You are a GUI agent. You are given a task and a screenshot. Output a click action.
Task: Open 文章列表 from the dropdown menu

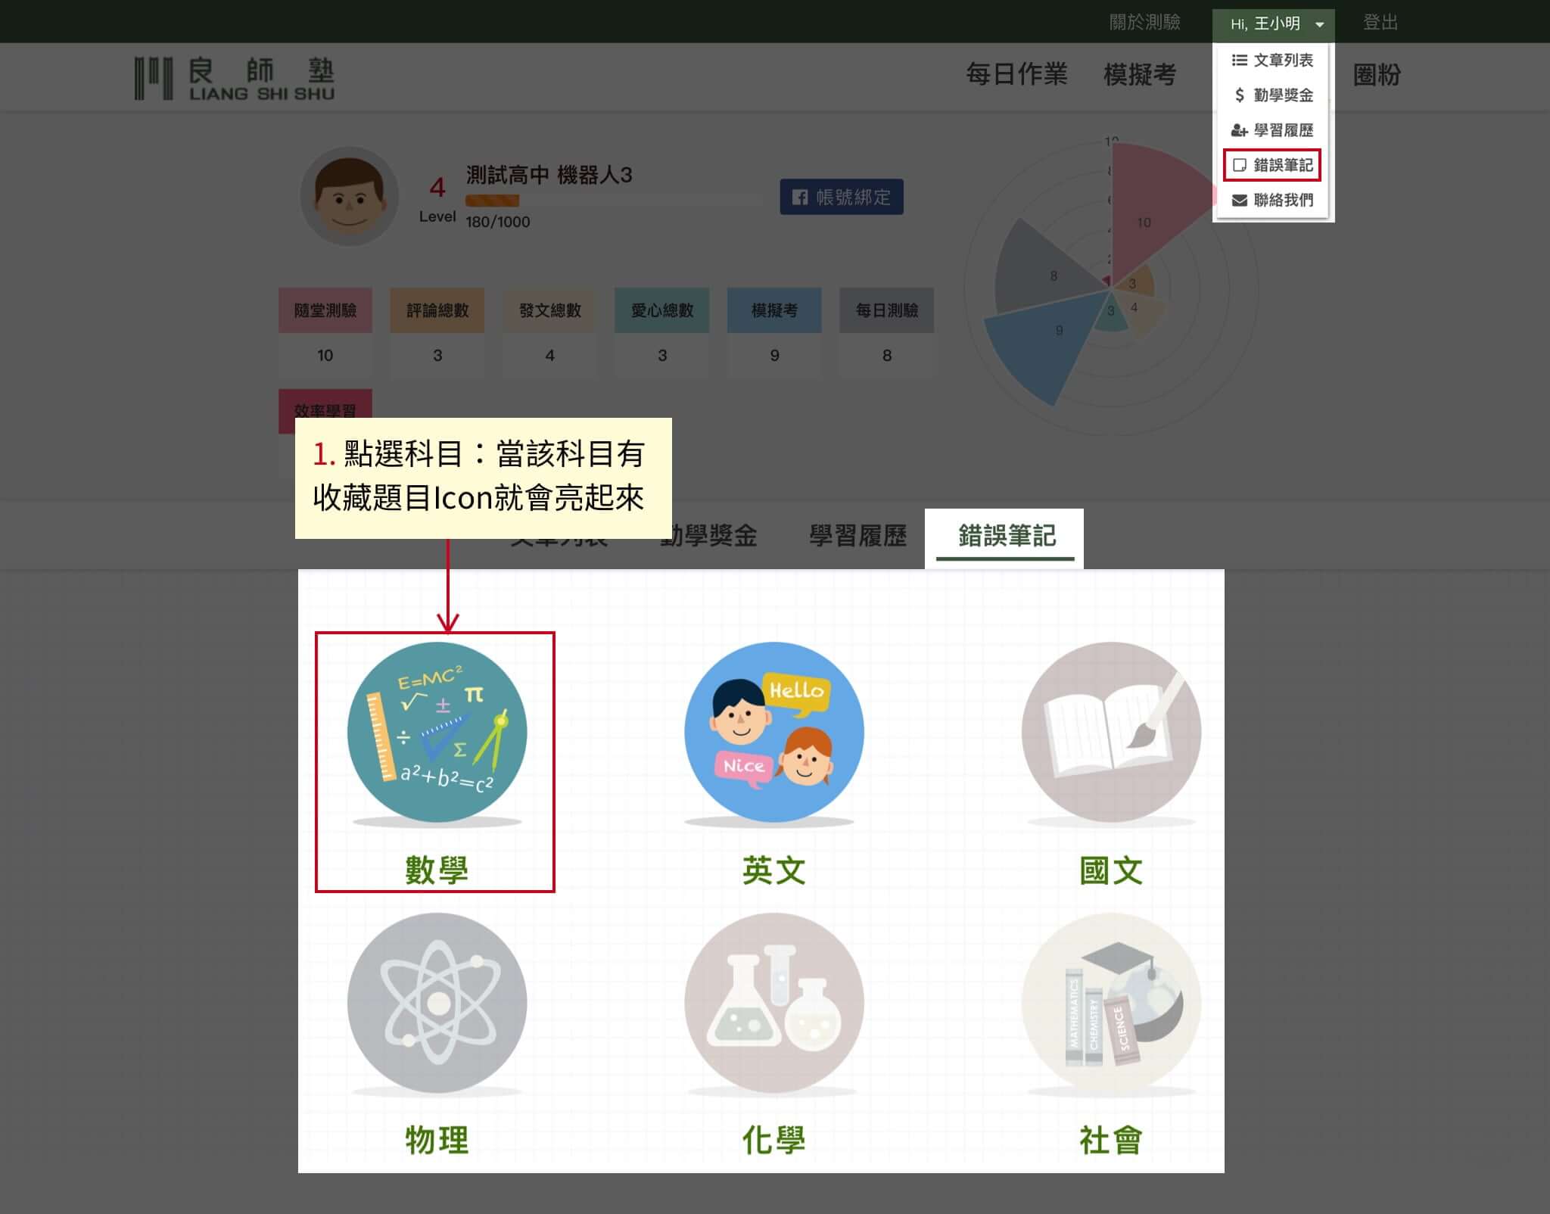coord(1272,60)
